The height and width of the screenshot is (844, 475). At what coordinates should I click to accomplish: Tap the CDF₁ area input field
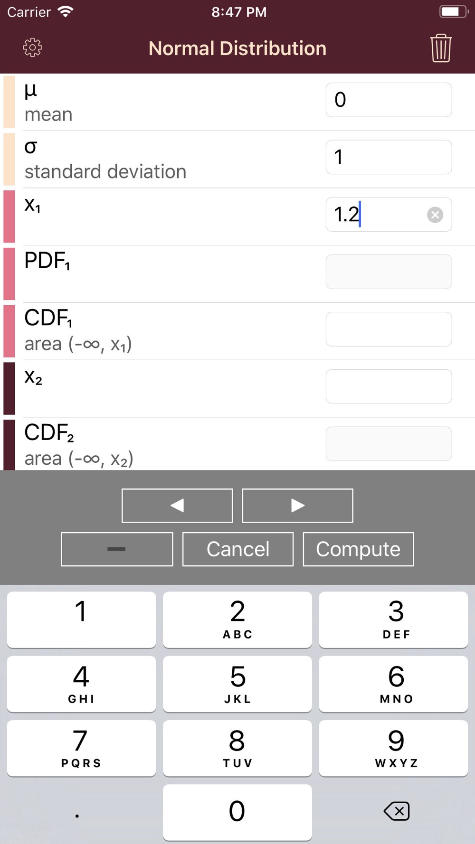tap(389, 329)
